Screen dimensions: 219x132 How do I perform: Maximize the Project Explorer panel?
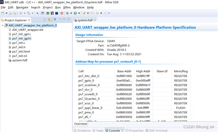pos(68,20)
